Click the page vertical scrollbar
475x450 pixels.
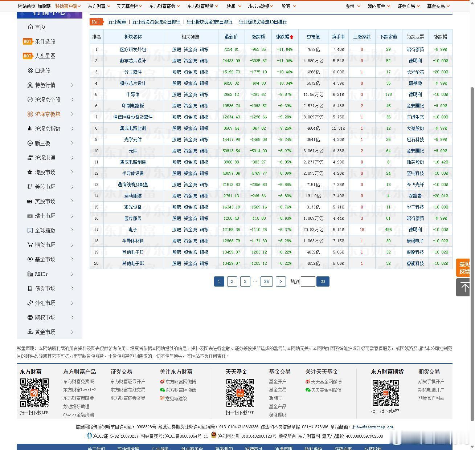(472, 254)
